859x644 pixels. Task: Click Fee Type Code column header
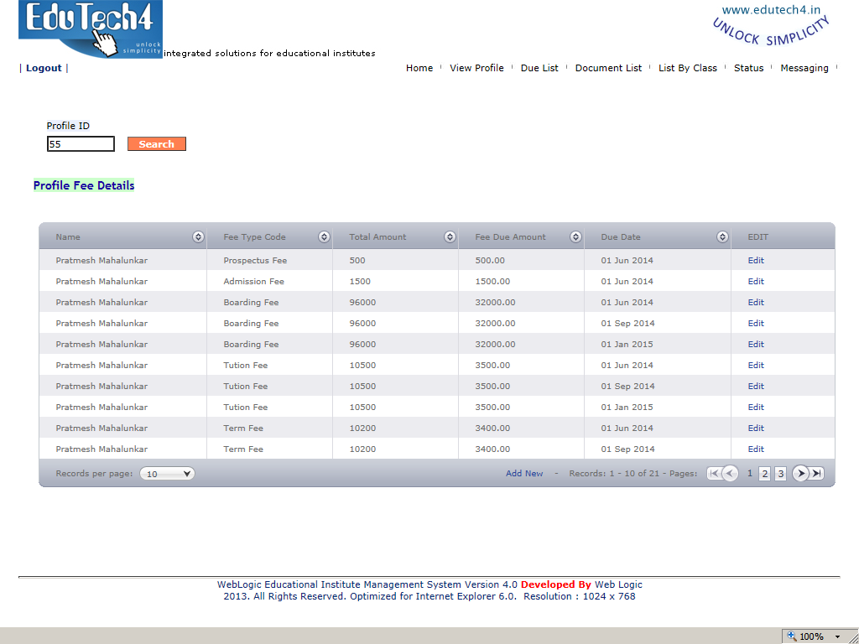(x=254, y=236)
